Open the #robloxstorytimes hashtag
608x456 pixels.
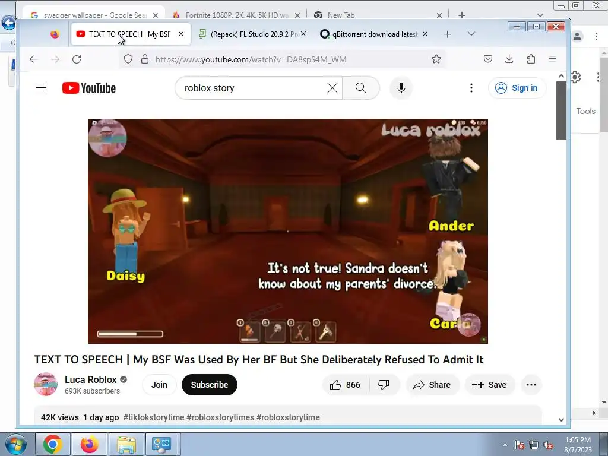pyautogui.click(x=220, y=417)
